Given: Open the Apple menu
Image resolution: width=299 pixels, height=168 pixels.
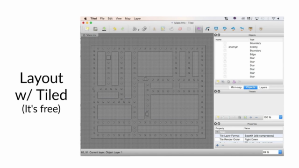Looking at the screenshot, I should (x=85, y=19).
